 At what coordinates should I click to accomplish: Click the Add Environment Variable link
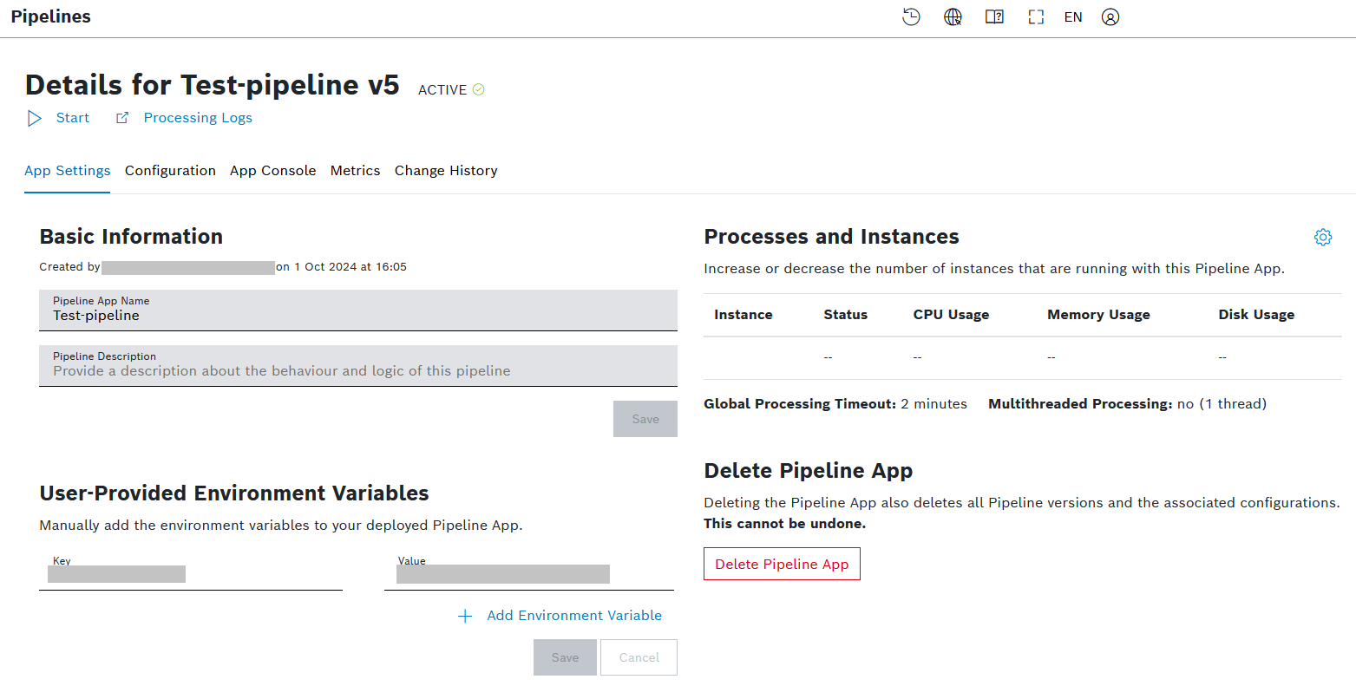tap(573, 616)
